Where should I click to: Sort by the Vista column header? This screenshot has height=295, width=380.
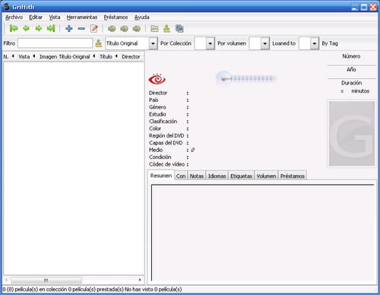coord(24,57)
